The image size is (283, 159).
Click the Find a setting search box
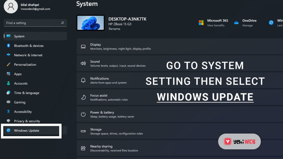(x=32, y=23)
